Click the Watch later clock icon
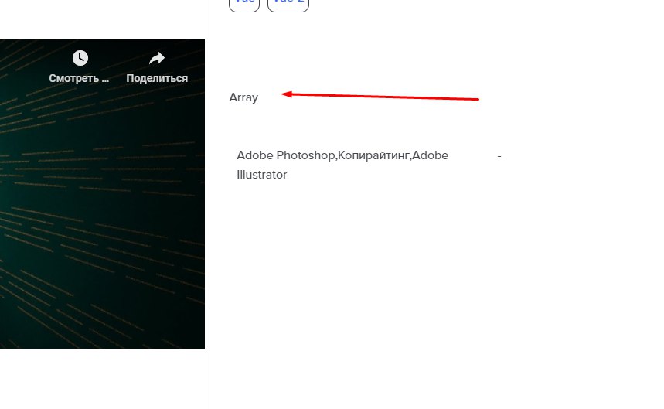This screenshot has width=664, height=409. [80, 58]
